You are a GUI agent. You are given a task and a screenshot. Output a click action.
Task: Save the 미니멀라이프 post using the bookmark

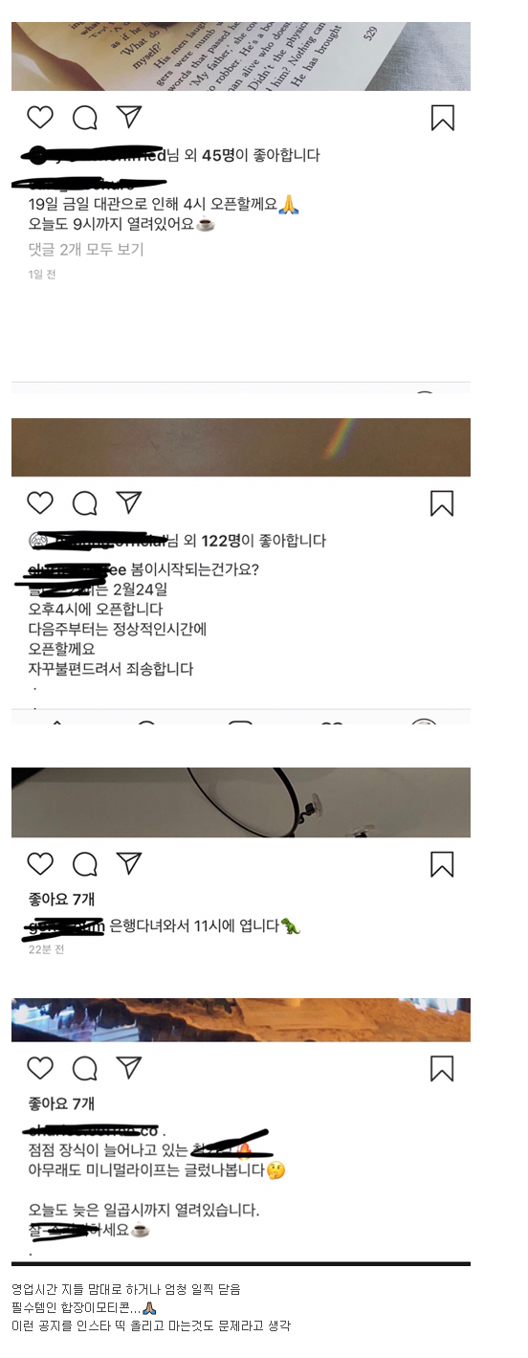point(442,1067)
